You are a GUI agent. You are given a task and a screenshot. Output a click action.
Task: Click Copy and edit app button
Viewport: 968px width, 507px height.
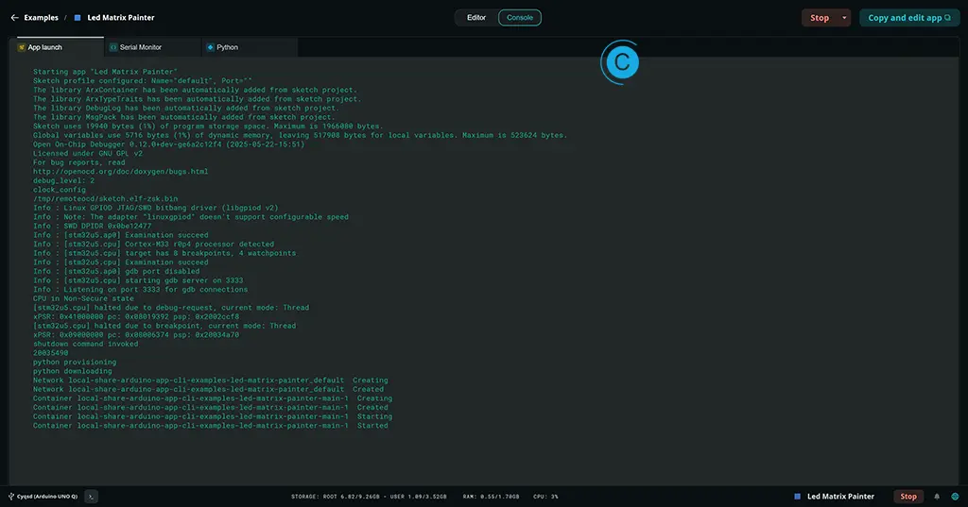click(909, 18)
